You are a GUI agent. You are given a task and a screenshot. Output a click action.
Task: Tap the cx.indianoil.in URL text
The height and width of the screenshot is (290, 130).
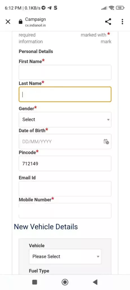(x=35, y=25)
